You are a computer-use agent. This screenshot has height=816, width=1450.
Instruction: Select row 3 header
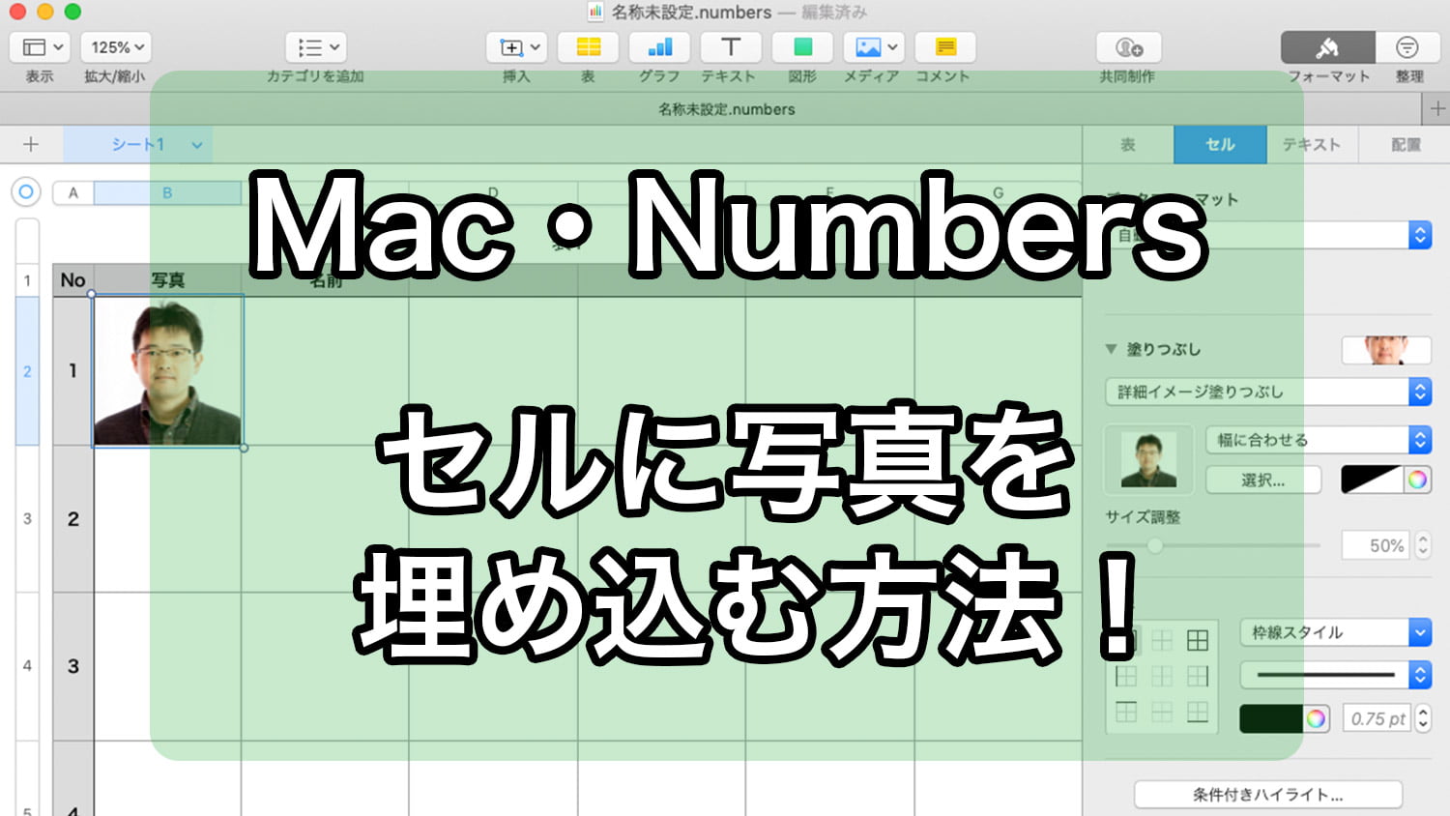pyautogui.click(x=27, y=519)
